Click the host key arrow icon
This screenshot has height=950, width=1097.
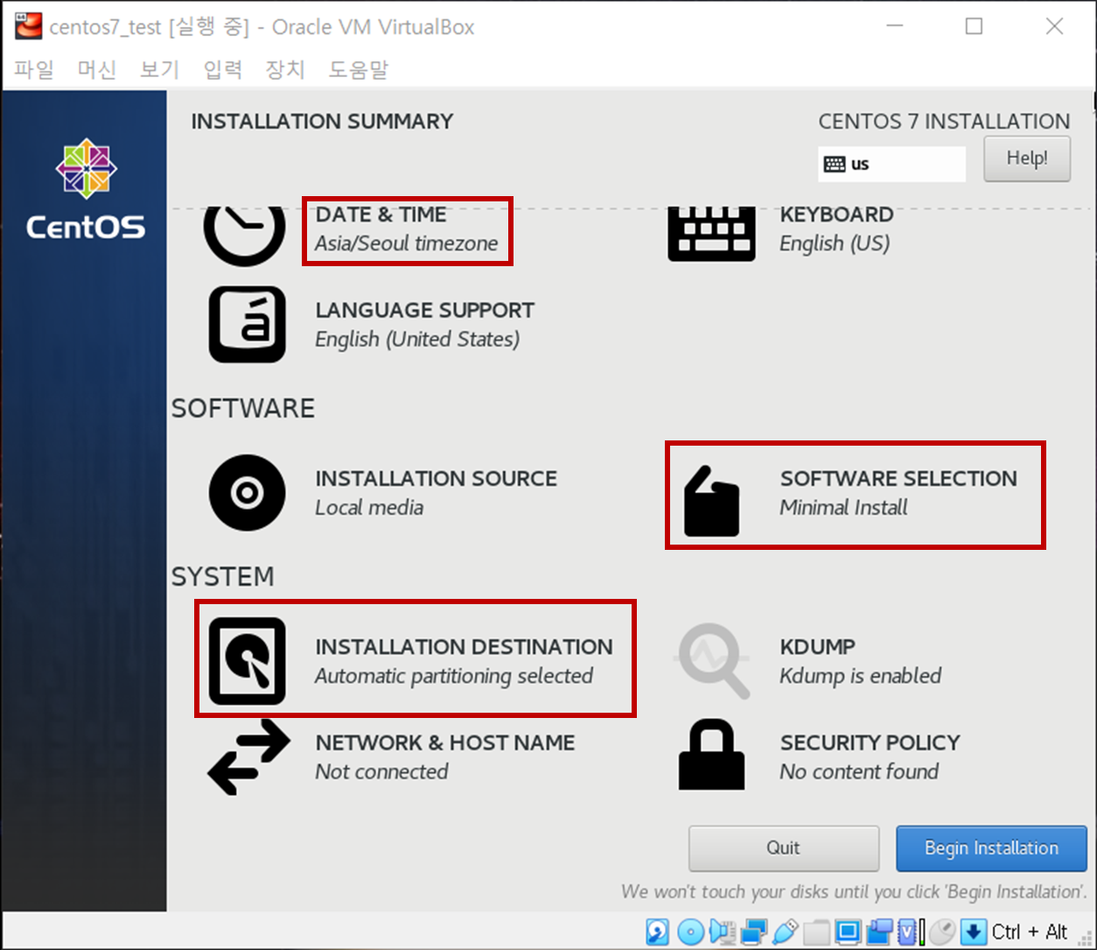(973, 932)
